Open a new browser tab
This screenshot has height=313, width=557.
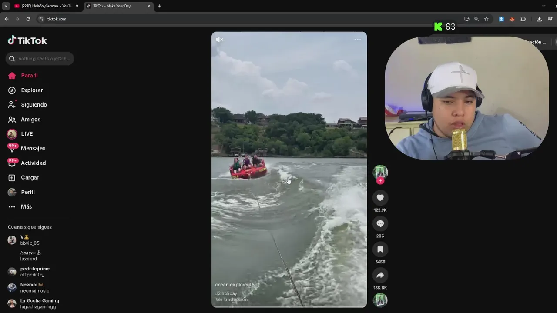(x=160, y=6)
